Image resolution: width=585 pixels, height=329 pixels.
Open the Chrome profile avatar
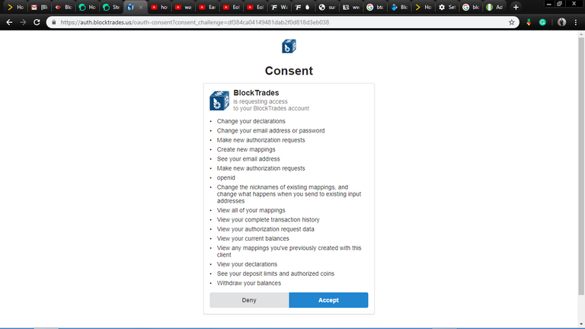point(561,22)
